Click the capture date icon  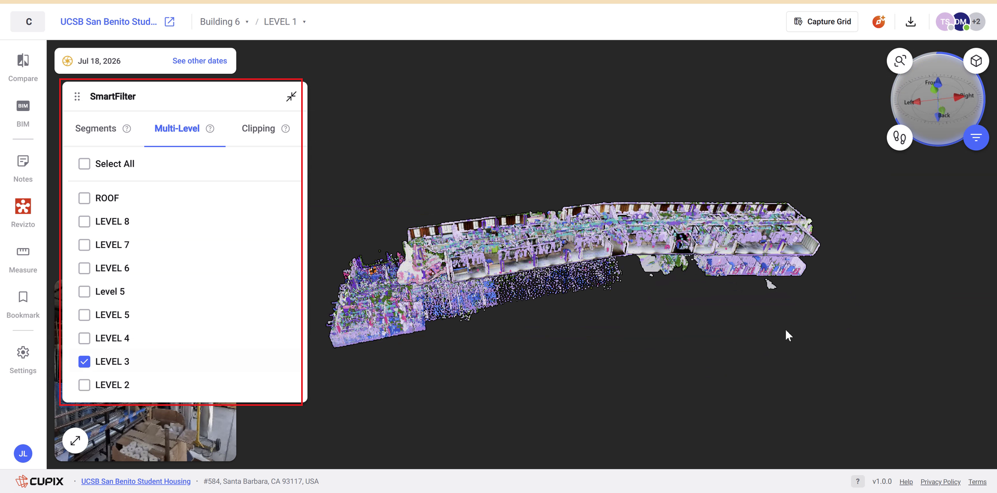click(x=68, y=61)
